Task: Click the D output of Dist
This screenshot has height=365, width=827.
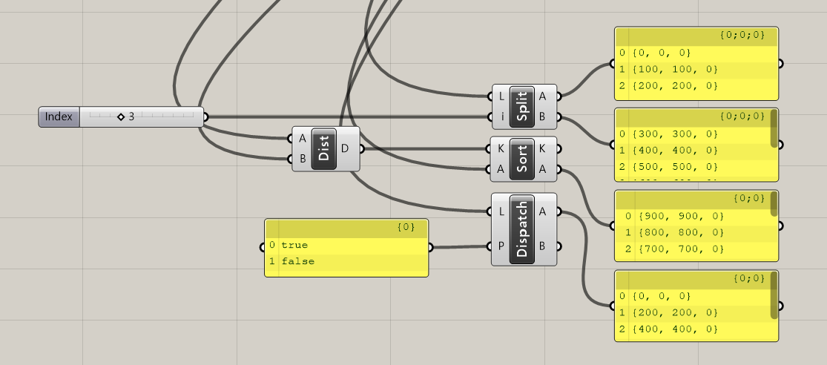Action: tap(360, 148)
